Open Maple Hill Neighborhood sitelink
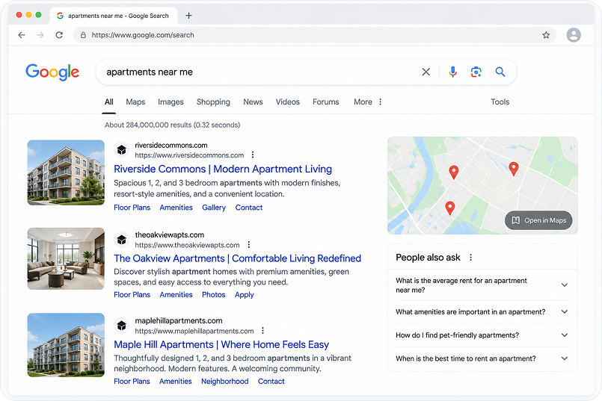The image size is (602, 401). [224, 382]
